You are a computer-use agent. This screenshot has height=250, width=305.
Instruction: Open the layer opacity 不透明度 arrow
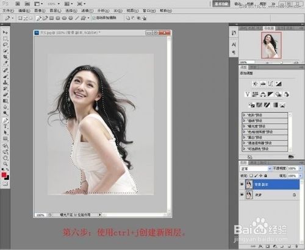[x=300, y=168]
